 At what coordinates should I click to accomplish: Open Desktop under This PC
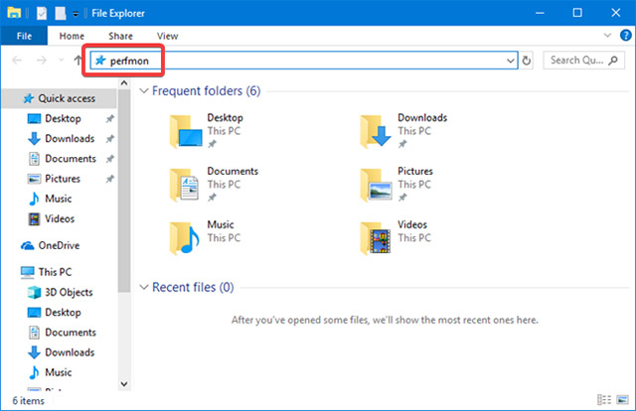click(x=55, y=313)
